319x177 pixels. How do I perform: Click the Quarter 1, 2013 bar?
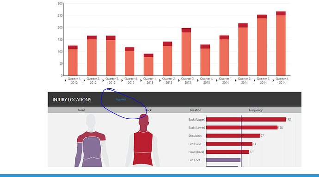click(148, 65)
